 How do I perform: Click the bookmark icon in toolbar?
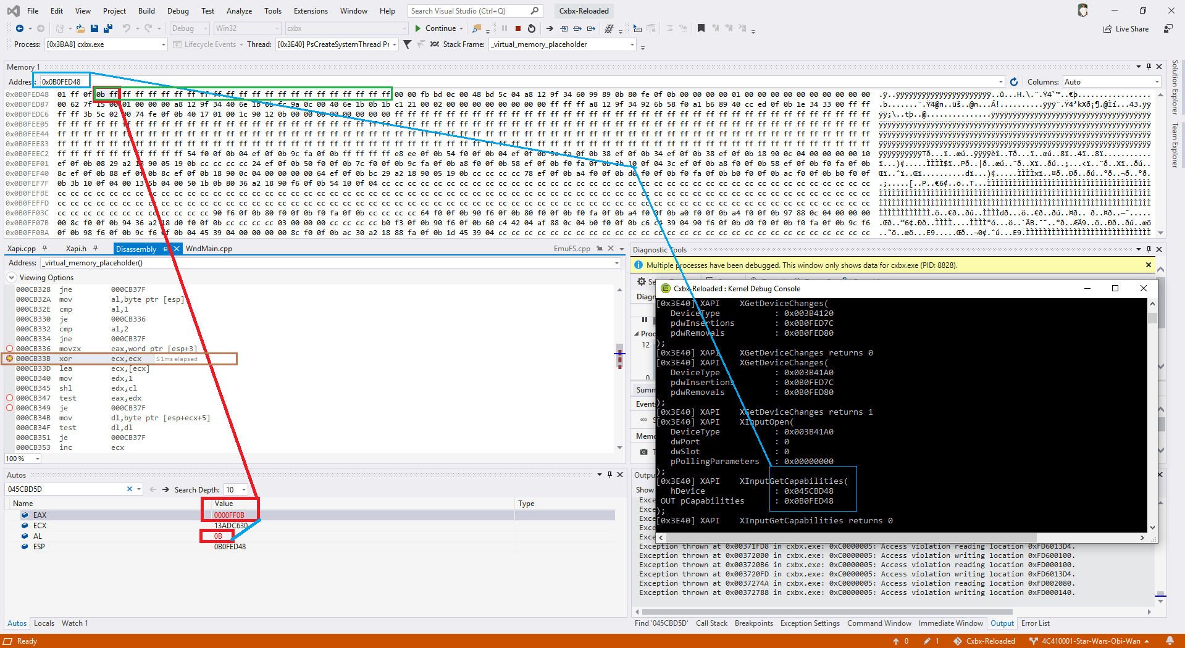tap(701, 28)
